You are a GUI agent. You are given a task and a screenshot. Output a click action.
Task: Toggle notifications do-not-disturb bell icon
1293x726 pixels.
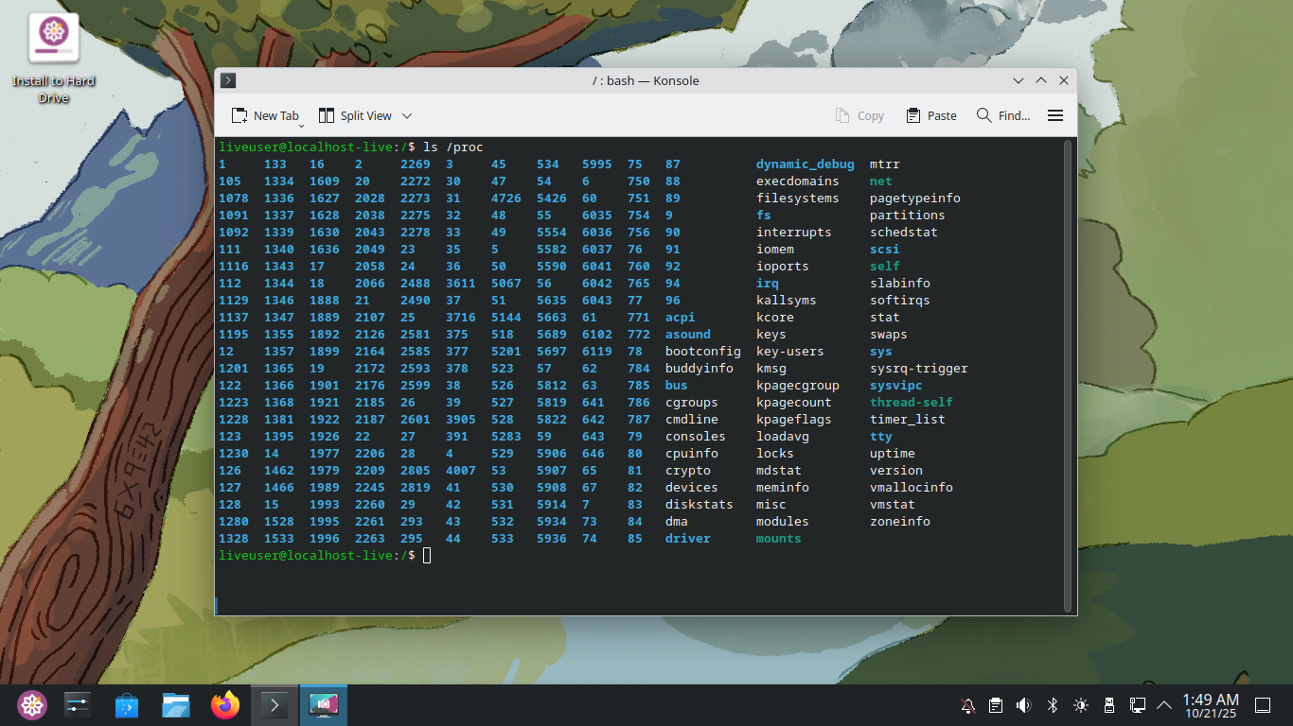click(967, 705)
